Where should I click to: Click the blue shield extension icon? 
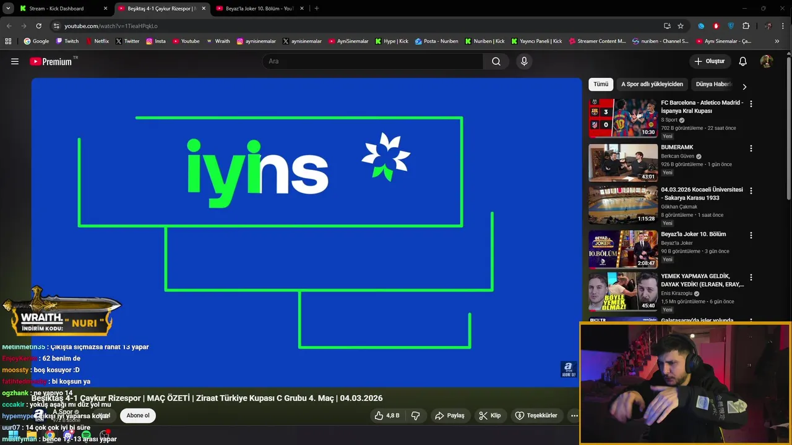pyautogui.click(x=731, y=26)
